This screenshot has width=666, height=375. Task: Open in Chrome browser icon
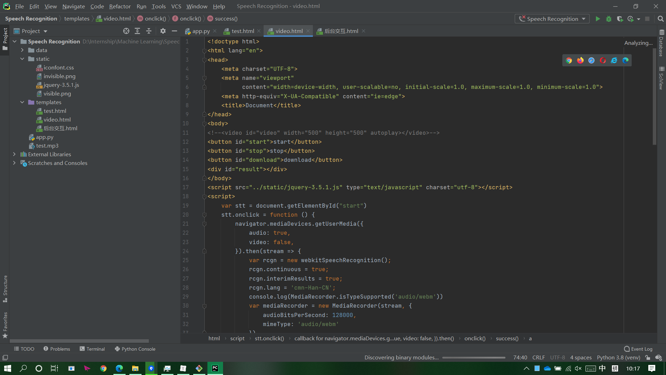coord(569,60)
